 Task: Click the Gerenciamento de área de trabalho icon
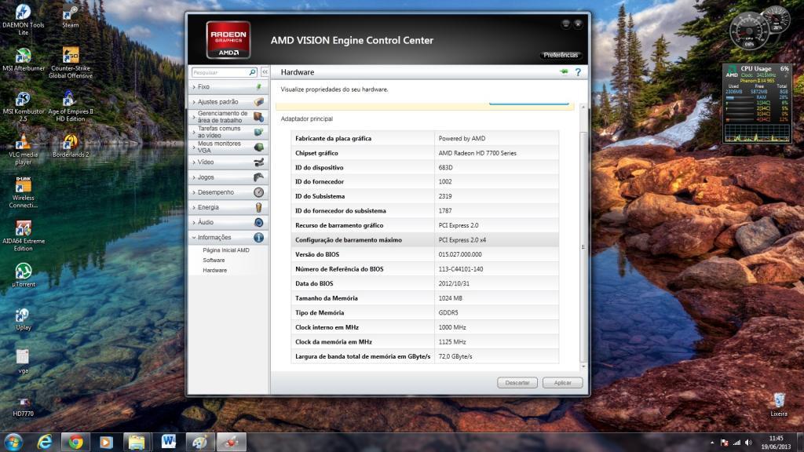tap(258, 117)
